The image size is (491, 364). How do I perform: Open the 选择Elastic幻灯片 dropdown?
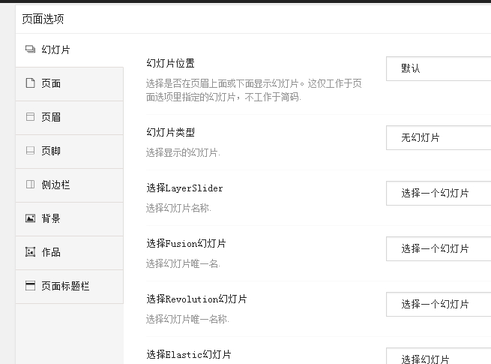click(439, 356)
